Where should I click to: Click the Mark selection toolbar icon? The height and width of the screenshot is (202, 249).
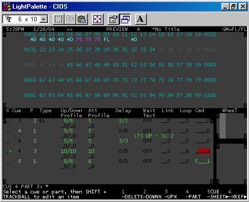[58, 19]
